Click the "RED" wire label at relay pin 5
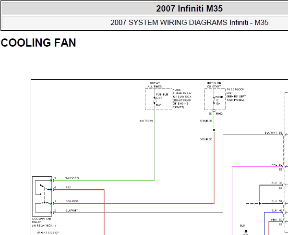 pos(68,187)
